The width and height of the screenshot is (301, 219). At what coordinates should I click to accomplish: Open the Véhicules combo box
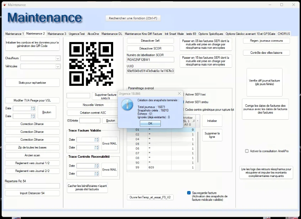point(58,66)
